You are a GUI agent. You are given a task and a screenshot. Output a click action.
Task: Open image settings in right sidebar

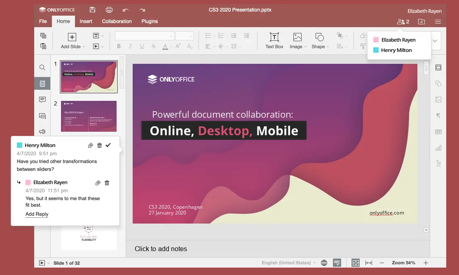point(438,100)
